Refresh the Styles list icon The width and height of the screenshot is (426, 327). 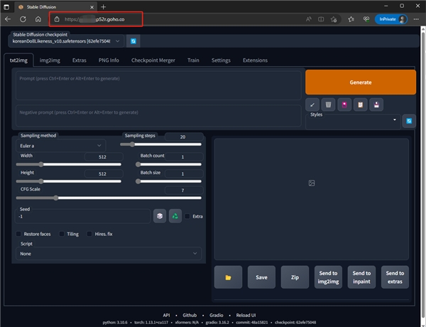[x=409, y=121]
